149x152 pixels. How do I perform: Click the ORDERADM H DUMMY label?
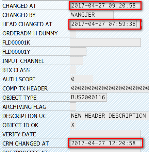[x=30, y=33]
